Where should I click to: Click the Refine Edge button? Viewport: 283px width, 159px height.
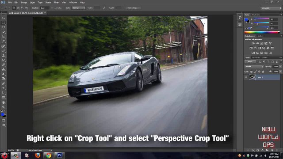point(133,8)
